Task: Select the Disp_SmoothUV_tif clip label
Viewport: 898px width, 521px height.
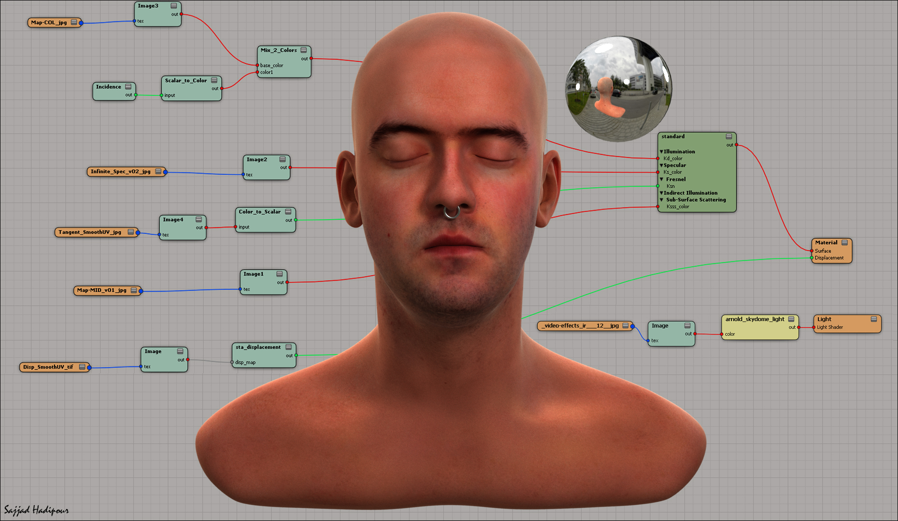Action: [48, 367]
